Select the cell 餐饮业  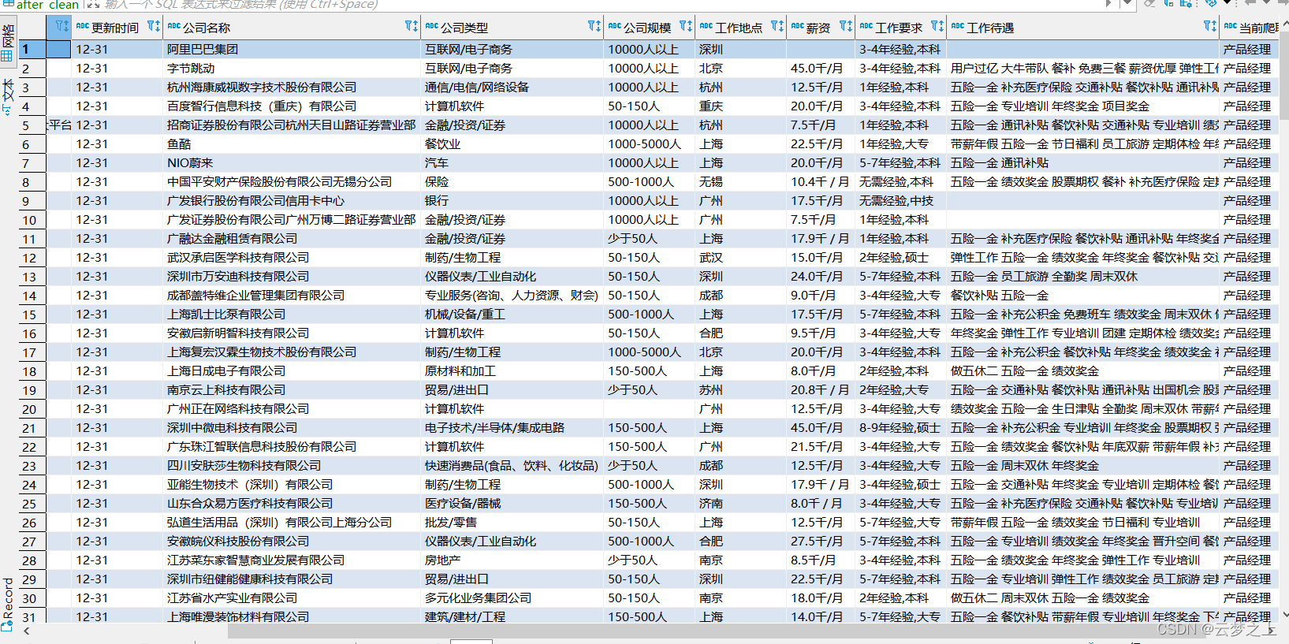pyautogui.click(x=512, y=144)
